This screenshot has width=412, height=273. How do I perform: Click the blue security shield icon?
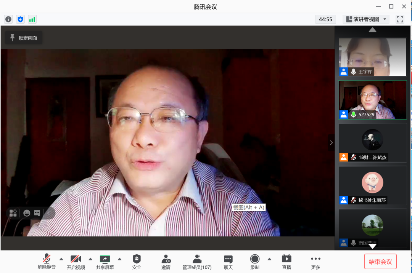pos(20,19)
